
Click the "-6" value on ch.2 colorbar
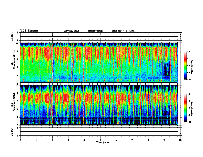[x=189, y=94]
